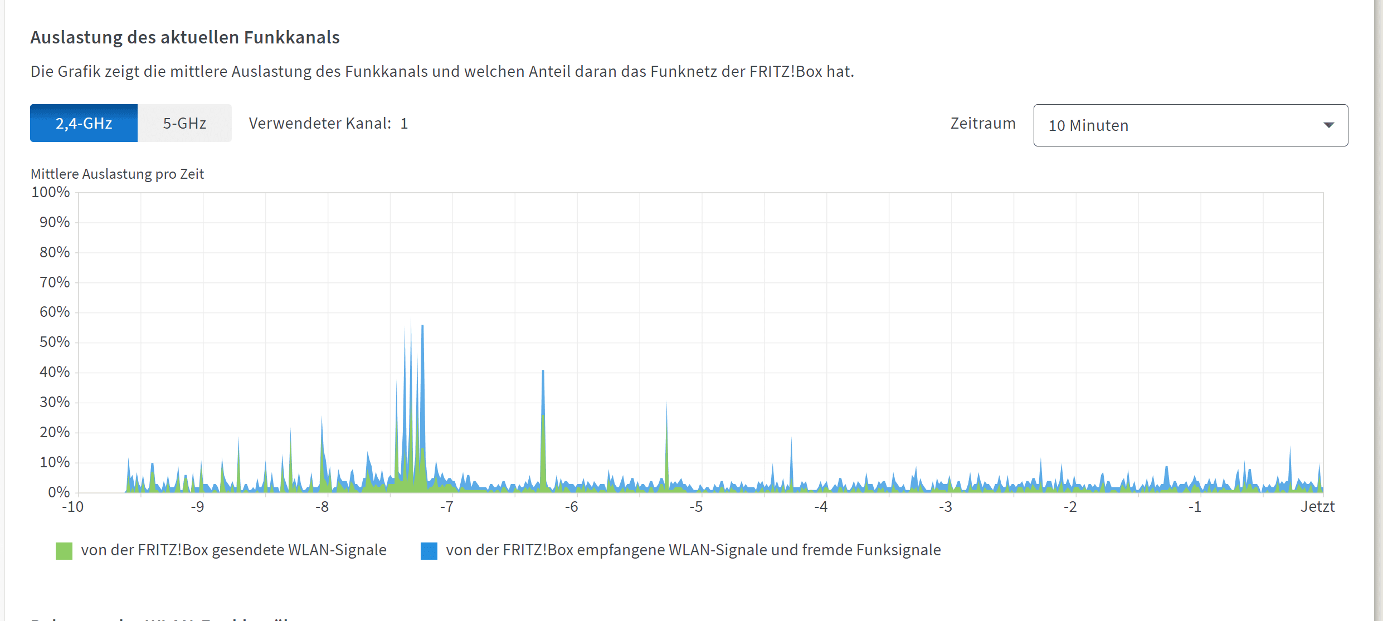1383x621 pixels.
Task: Click the Verwendeter Kanal label
Action: pos(320,123)
